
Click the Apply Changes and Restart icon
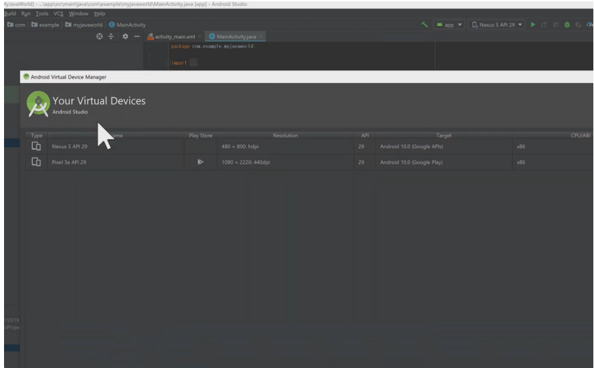[544, 25]
